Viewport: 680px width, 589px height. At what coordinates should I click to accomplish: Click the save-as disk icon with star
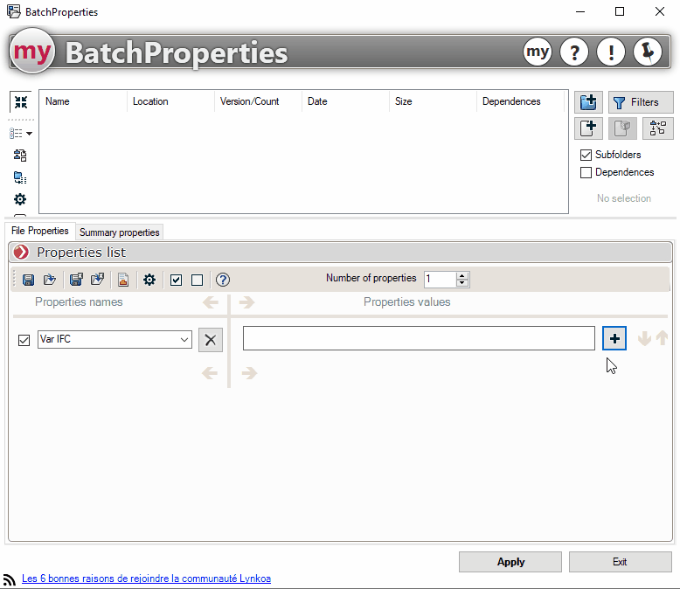coord(76,280)
